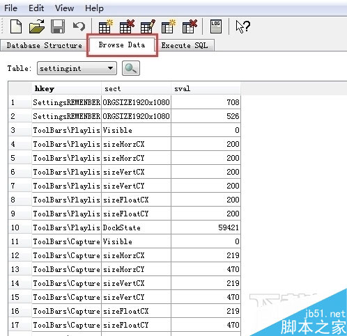Viewport: 347px width, 336px height.
Task: Create a new table with the toolbar icon
Action: pyautogui.click(x=105, y=26)
